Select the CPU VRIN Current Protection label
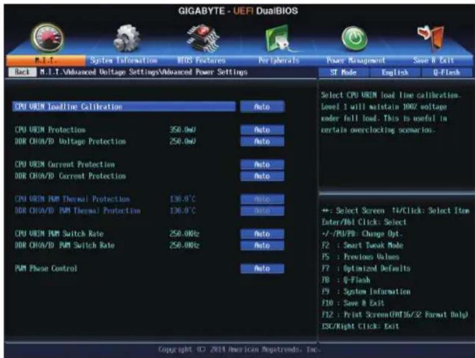This screenshot has width=475, height=358. (x=65, y=165)
